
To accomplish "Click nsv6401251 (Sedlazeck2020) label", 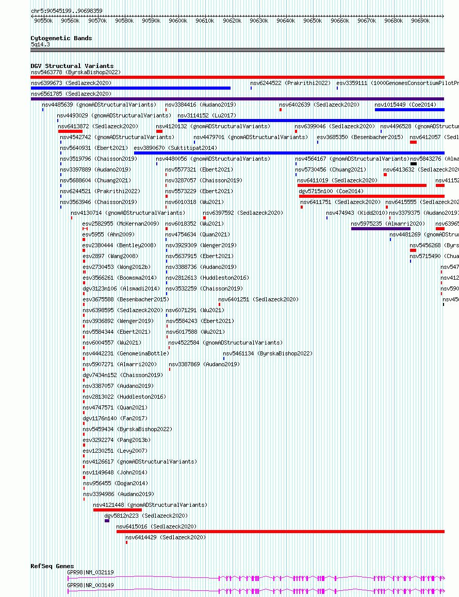I will [258, 300].
